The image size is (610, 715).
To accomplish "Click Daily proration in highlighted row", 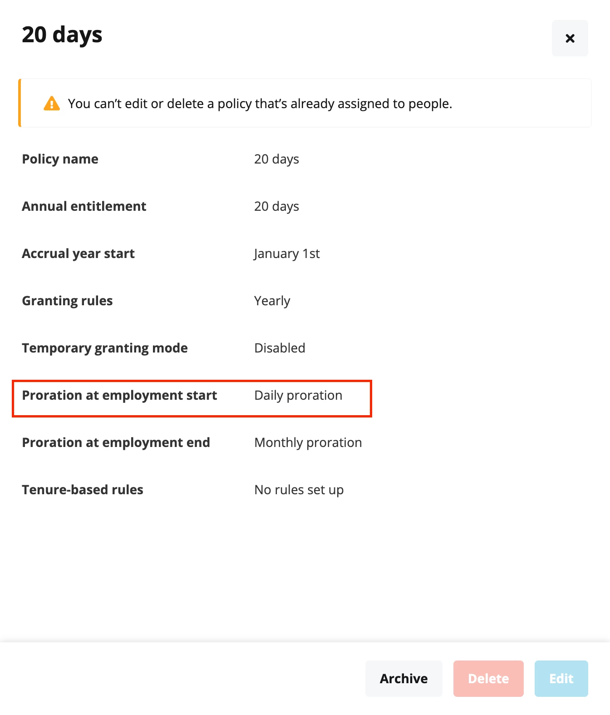I will point(298,395).
